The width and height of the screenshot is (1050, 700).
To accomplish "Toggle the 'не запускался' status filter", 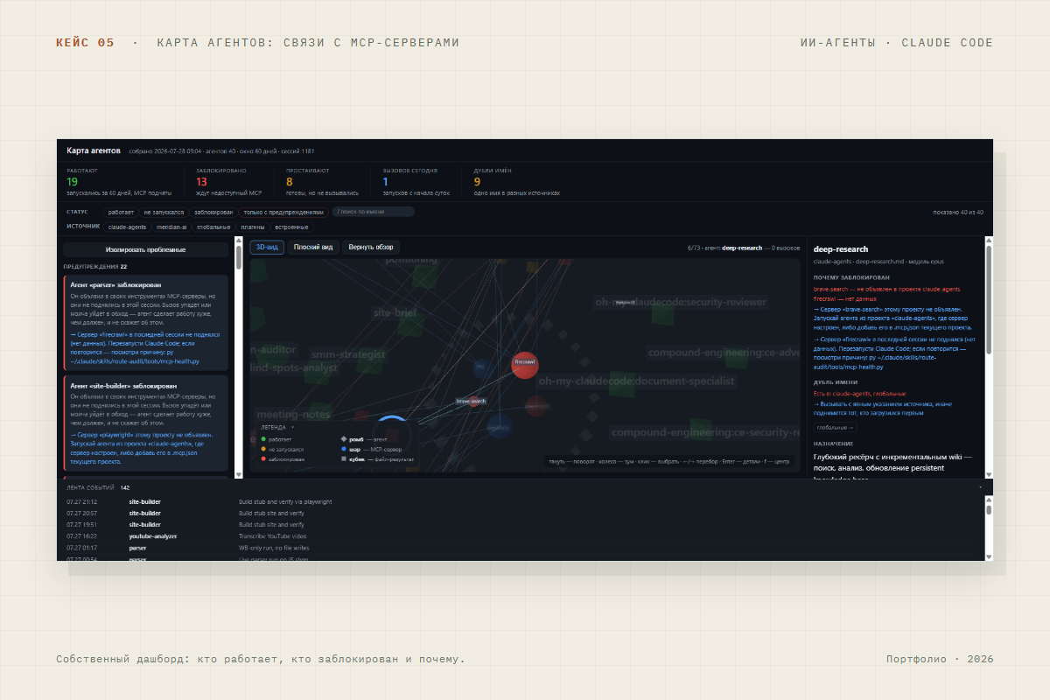I will click(x=164, y=212).
